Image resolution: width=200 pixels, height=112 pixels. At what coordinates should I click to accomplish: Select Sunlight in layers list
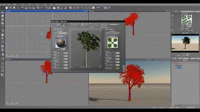click(x=178, y=67)
